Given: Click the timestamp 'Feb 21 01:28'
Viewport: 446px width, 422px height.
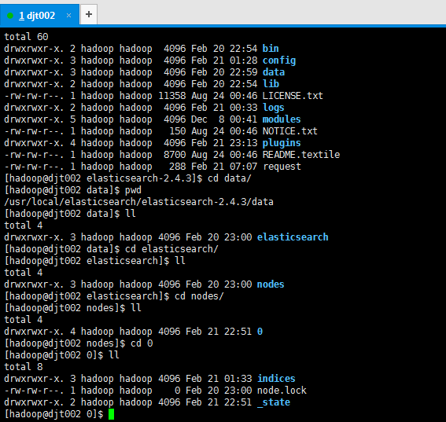Looking at the screenshot, I should [224, 61].
